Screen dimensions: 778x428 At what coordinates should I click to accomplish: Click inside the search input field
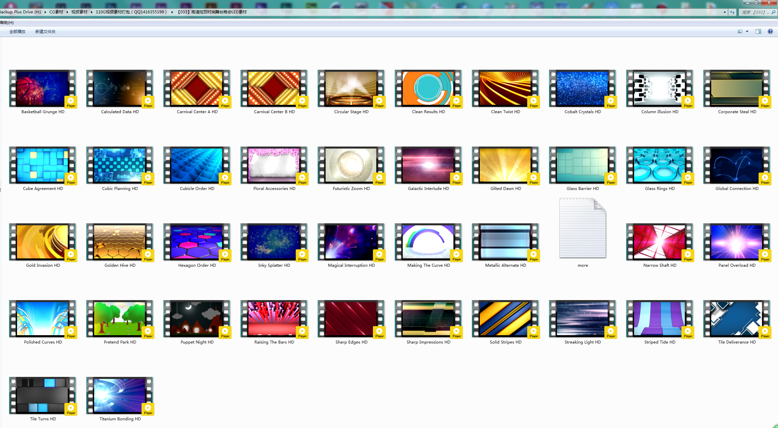[755, 12]
